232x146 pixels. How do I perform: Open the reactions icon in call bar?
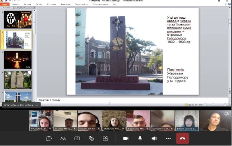(91, 138)
